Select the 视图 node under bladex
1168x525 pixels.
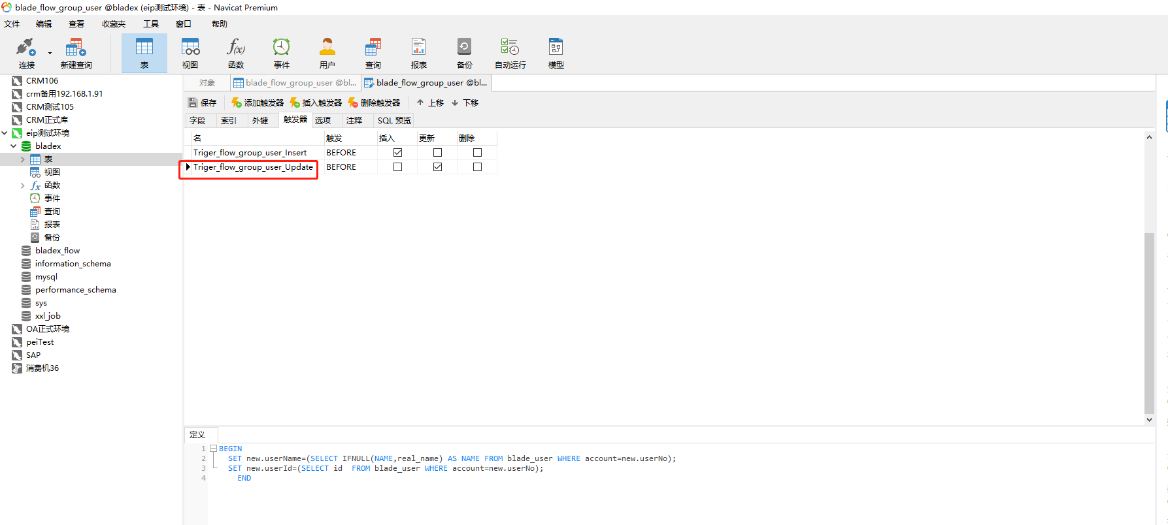click(52, 172)
